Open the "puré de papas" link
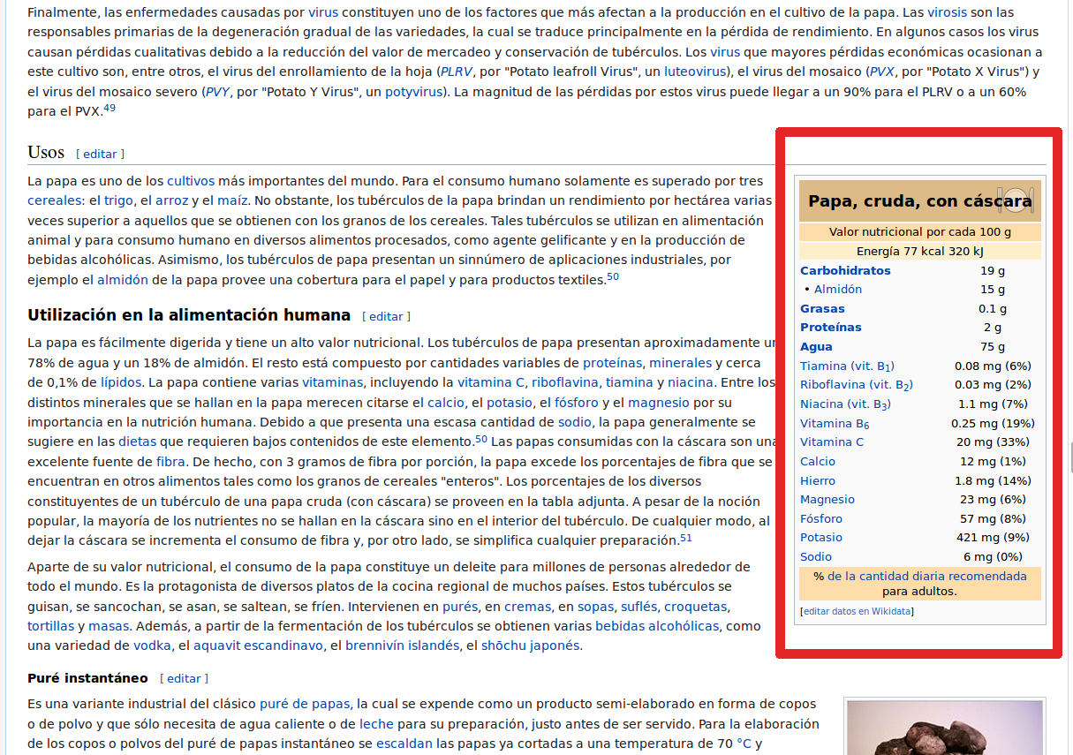The height and width of the screenshot is (755, 1073). pos(306,704)
